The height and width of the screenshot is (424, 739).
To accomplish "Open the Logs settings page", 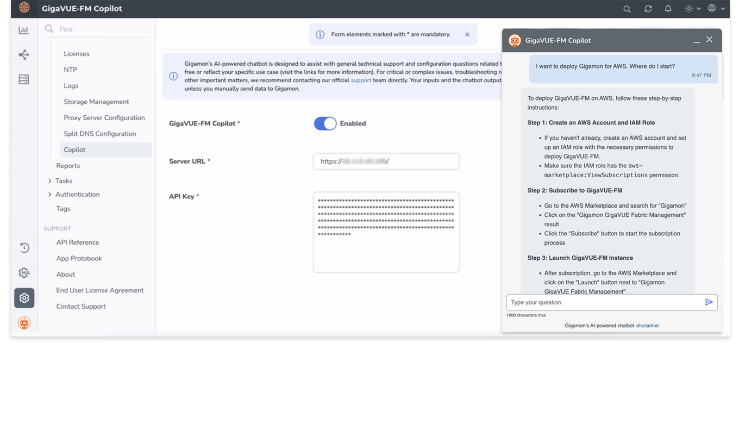I will click(x=71, y=85).
